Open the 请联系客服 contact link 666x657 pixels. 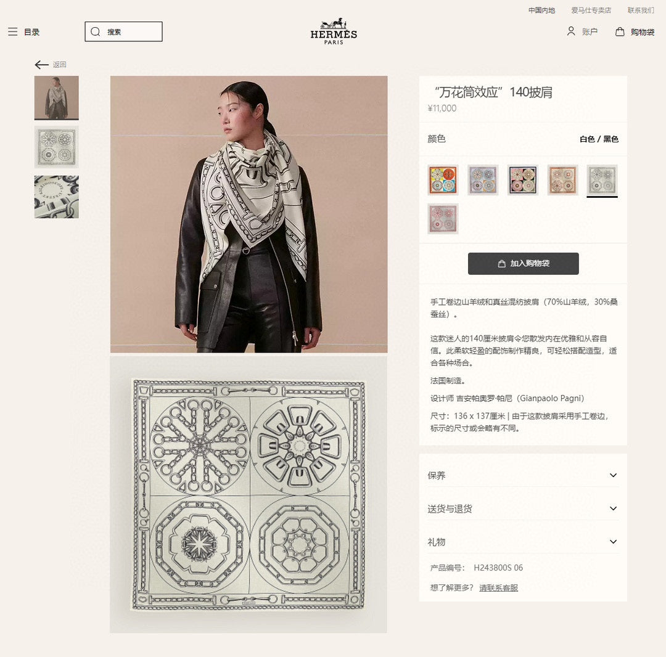[x=498, y=588]
